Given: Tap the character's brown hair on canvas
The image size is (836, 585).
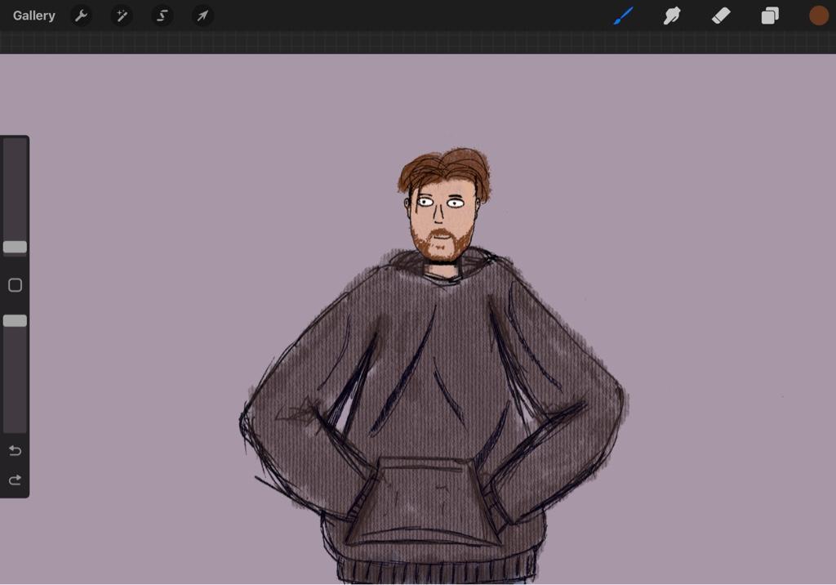Looking at the screenshot, I should click(445, 169).
